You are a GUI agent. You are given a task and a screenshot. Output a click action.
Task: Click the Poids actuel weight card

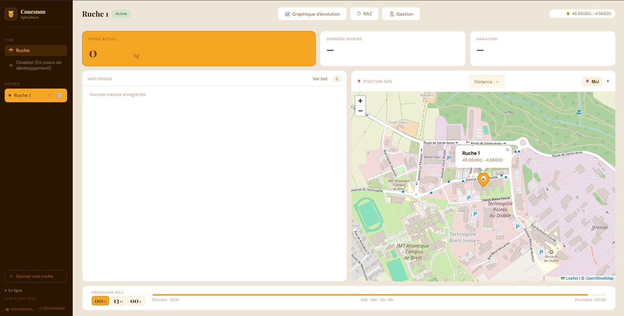pos(199,49)
